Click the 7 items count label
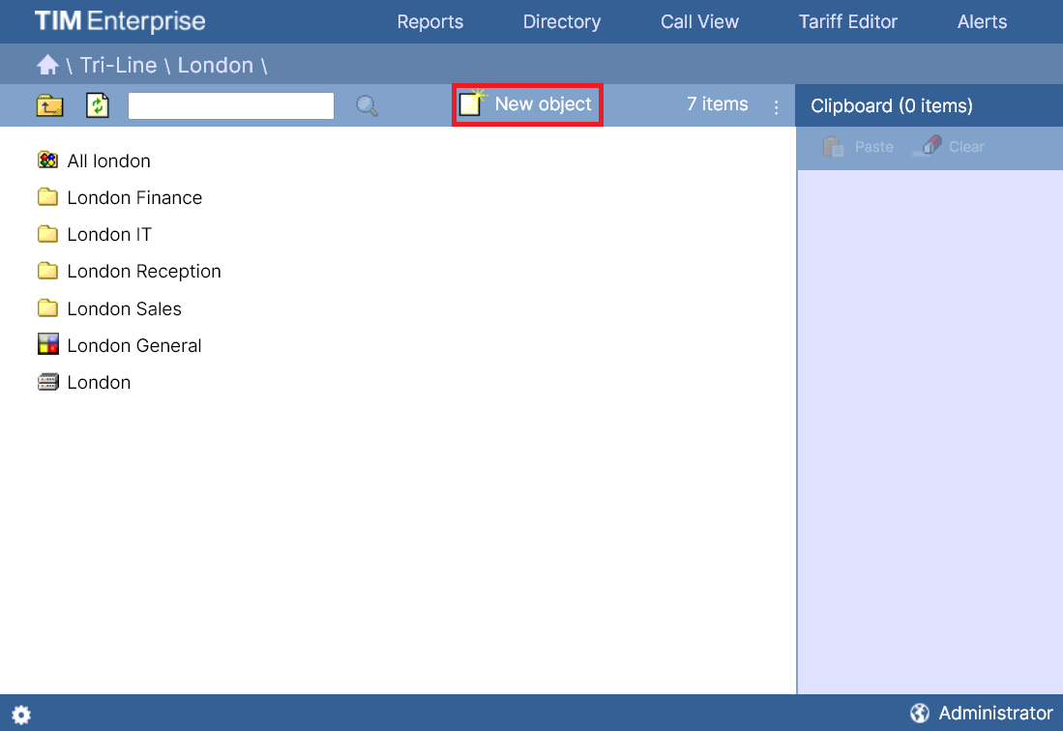The width and height of the screenshot is (1063, 731). coord(718,104)
